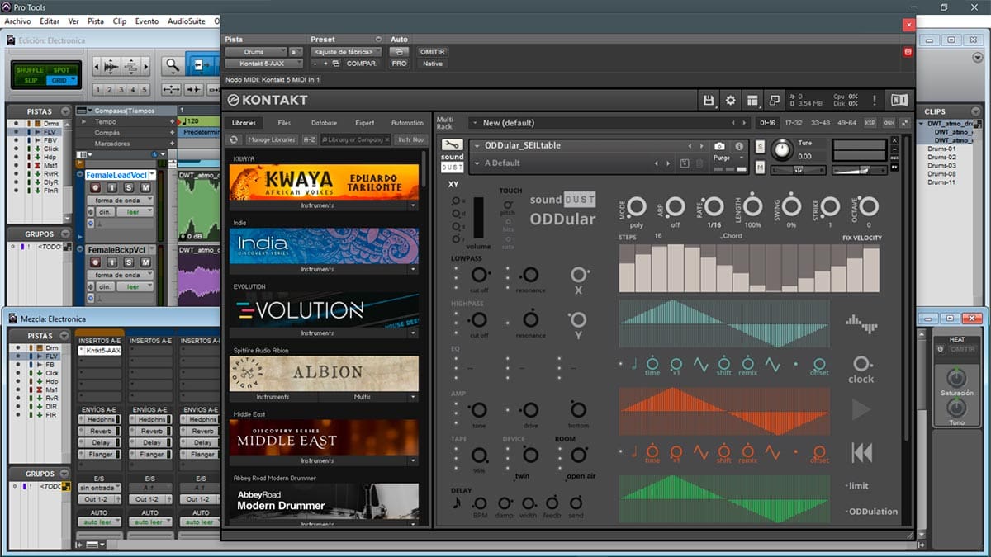Open Kontakt workspace layout icon
991x557 pixels.
(752, 100)
